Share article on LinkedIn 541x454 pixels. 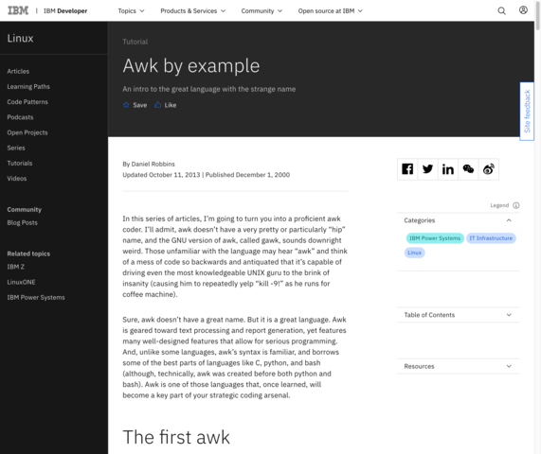[x=448, y=169]
